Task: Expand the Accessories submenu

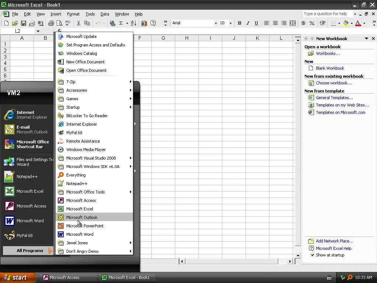Action: click(x=94, y=90)
